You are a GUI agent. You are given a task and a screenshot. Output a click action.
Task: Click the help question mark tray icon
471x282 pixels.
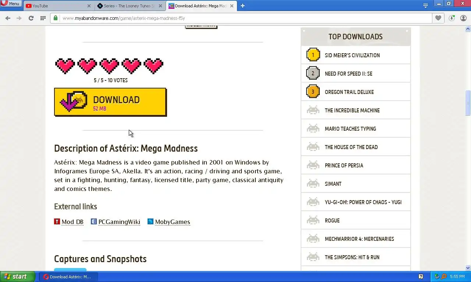[421, 276]
